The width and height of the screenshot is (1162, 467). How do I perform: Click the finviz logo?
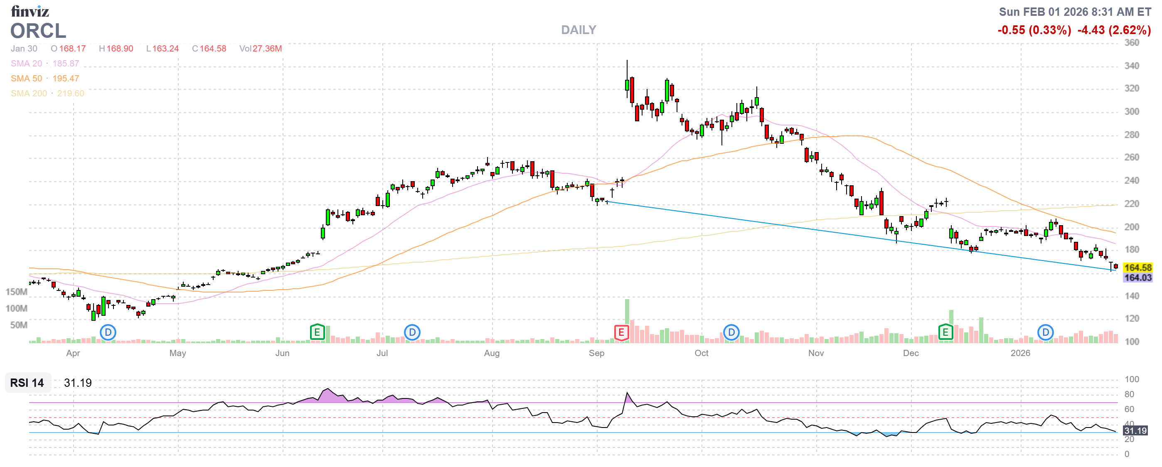(30, 11)
